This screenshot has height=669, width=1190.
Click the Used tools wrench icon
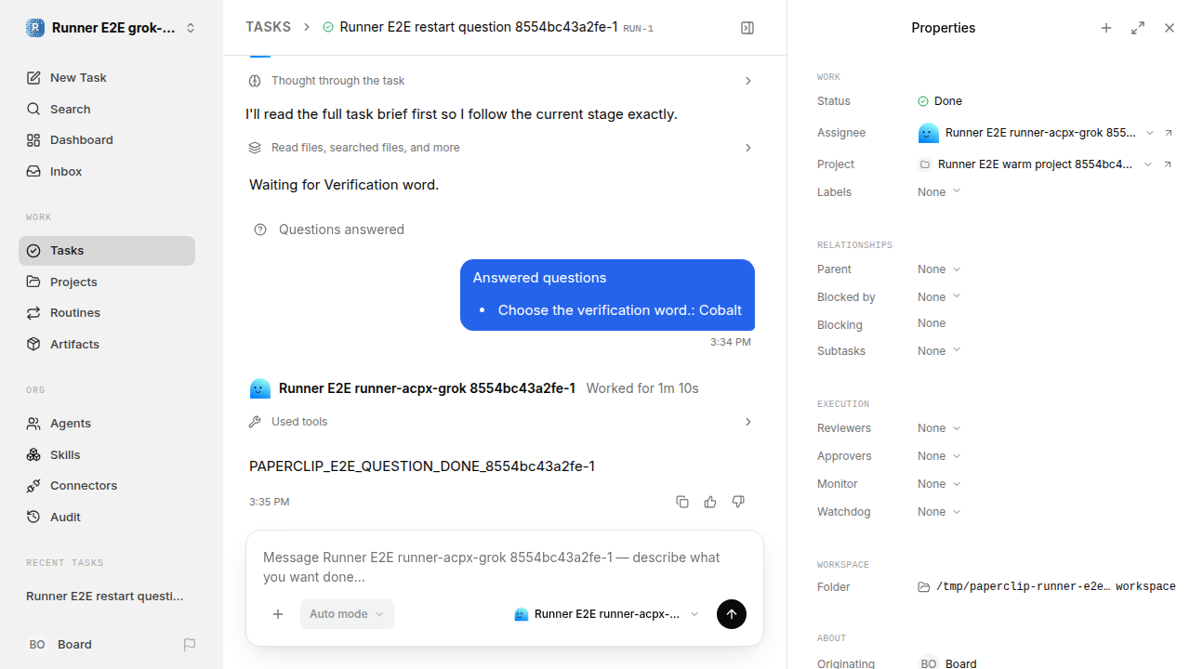[x=255, y=422]
